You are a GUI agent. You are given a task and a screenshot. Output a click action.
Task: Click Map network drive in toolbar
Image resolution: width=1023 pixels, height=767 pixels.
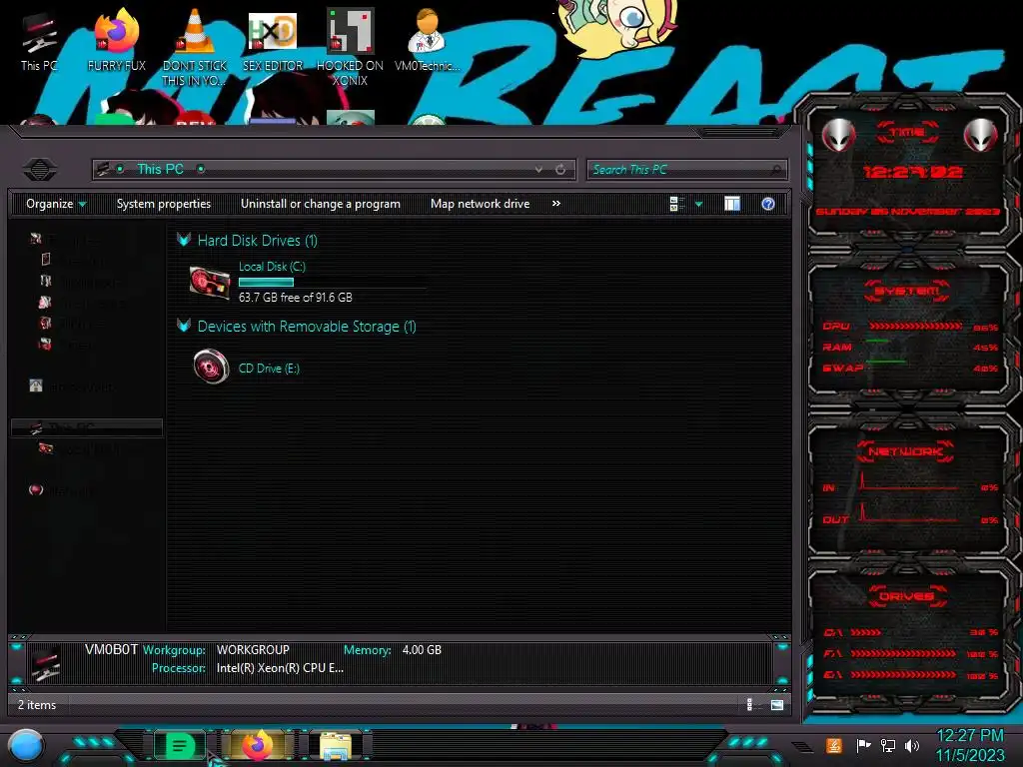481,204
